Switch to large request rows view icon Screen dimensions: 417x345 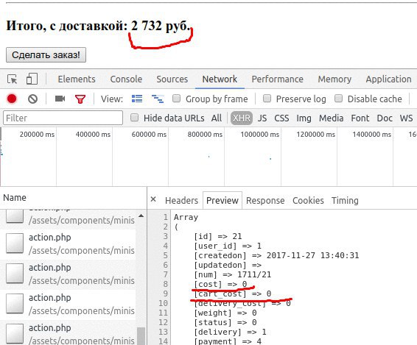click(137, 99)
